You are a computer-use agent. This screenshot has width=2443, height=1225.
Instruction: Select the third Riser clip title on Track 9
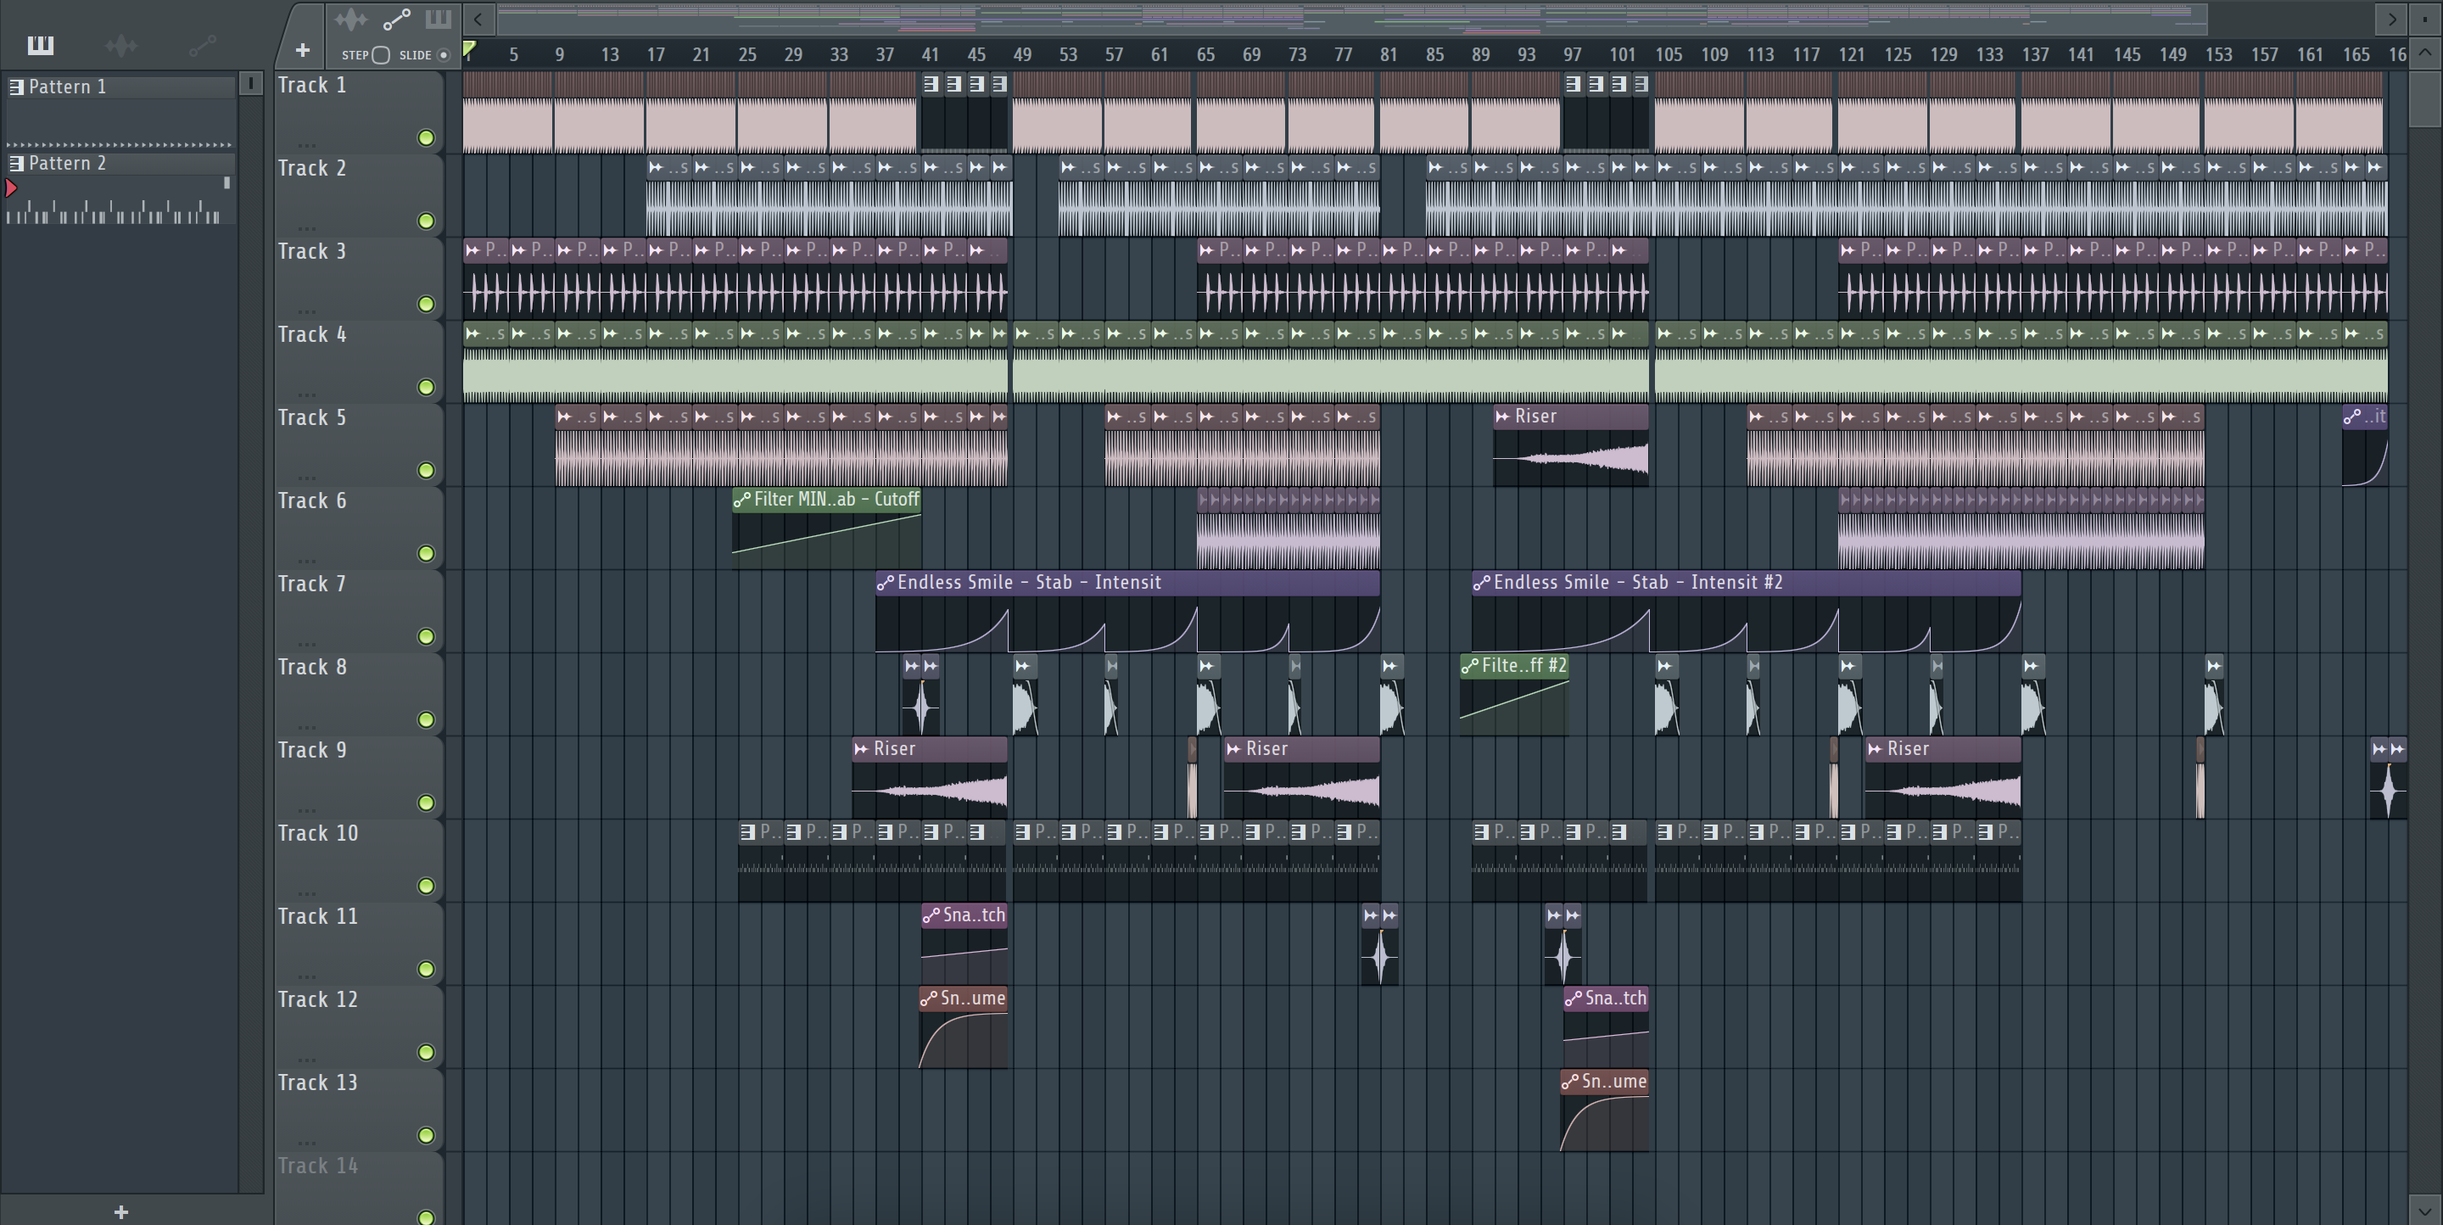(1907, 749)
